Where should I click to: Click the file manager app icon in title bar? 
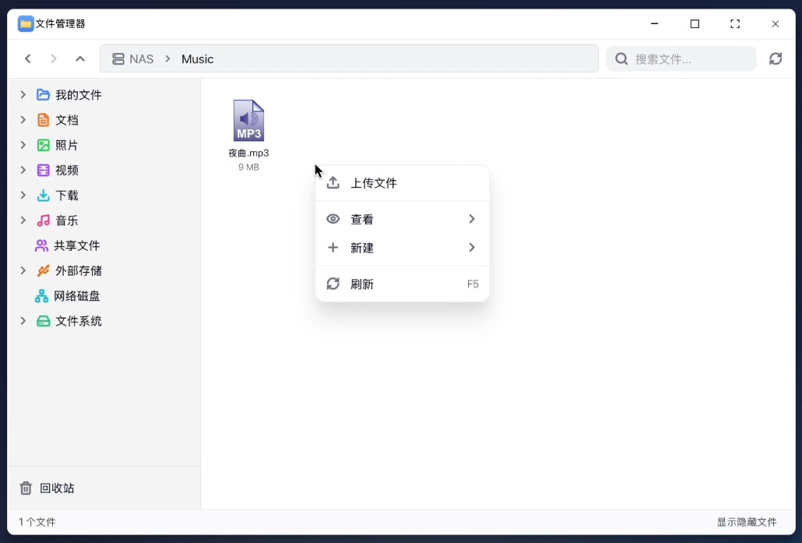[26, 23]
